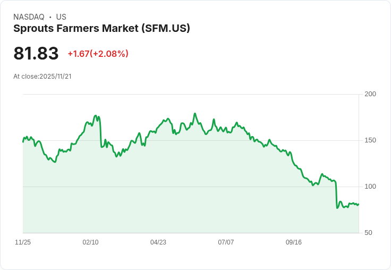Click the At close 2025/11/21 timestamp
The image size is (391, 270).
pyautogui.click(x=42, y=77)
